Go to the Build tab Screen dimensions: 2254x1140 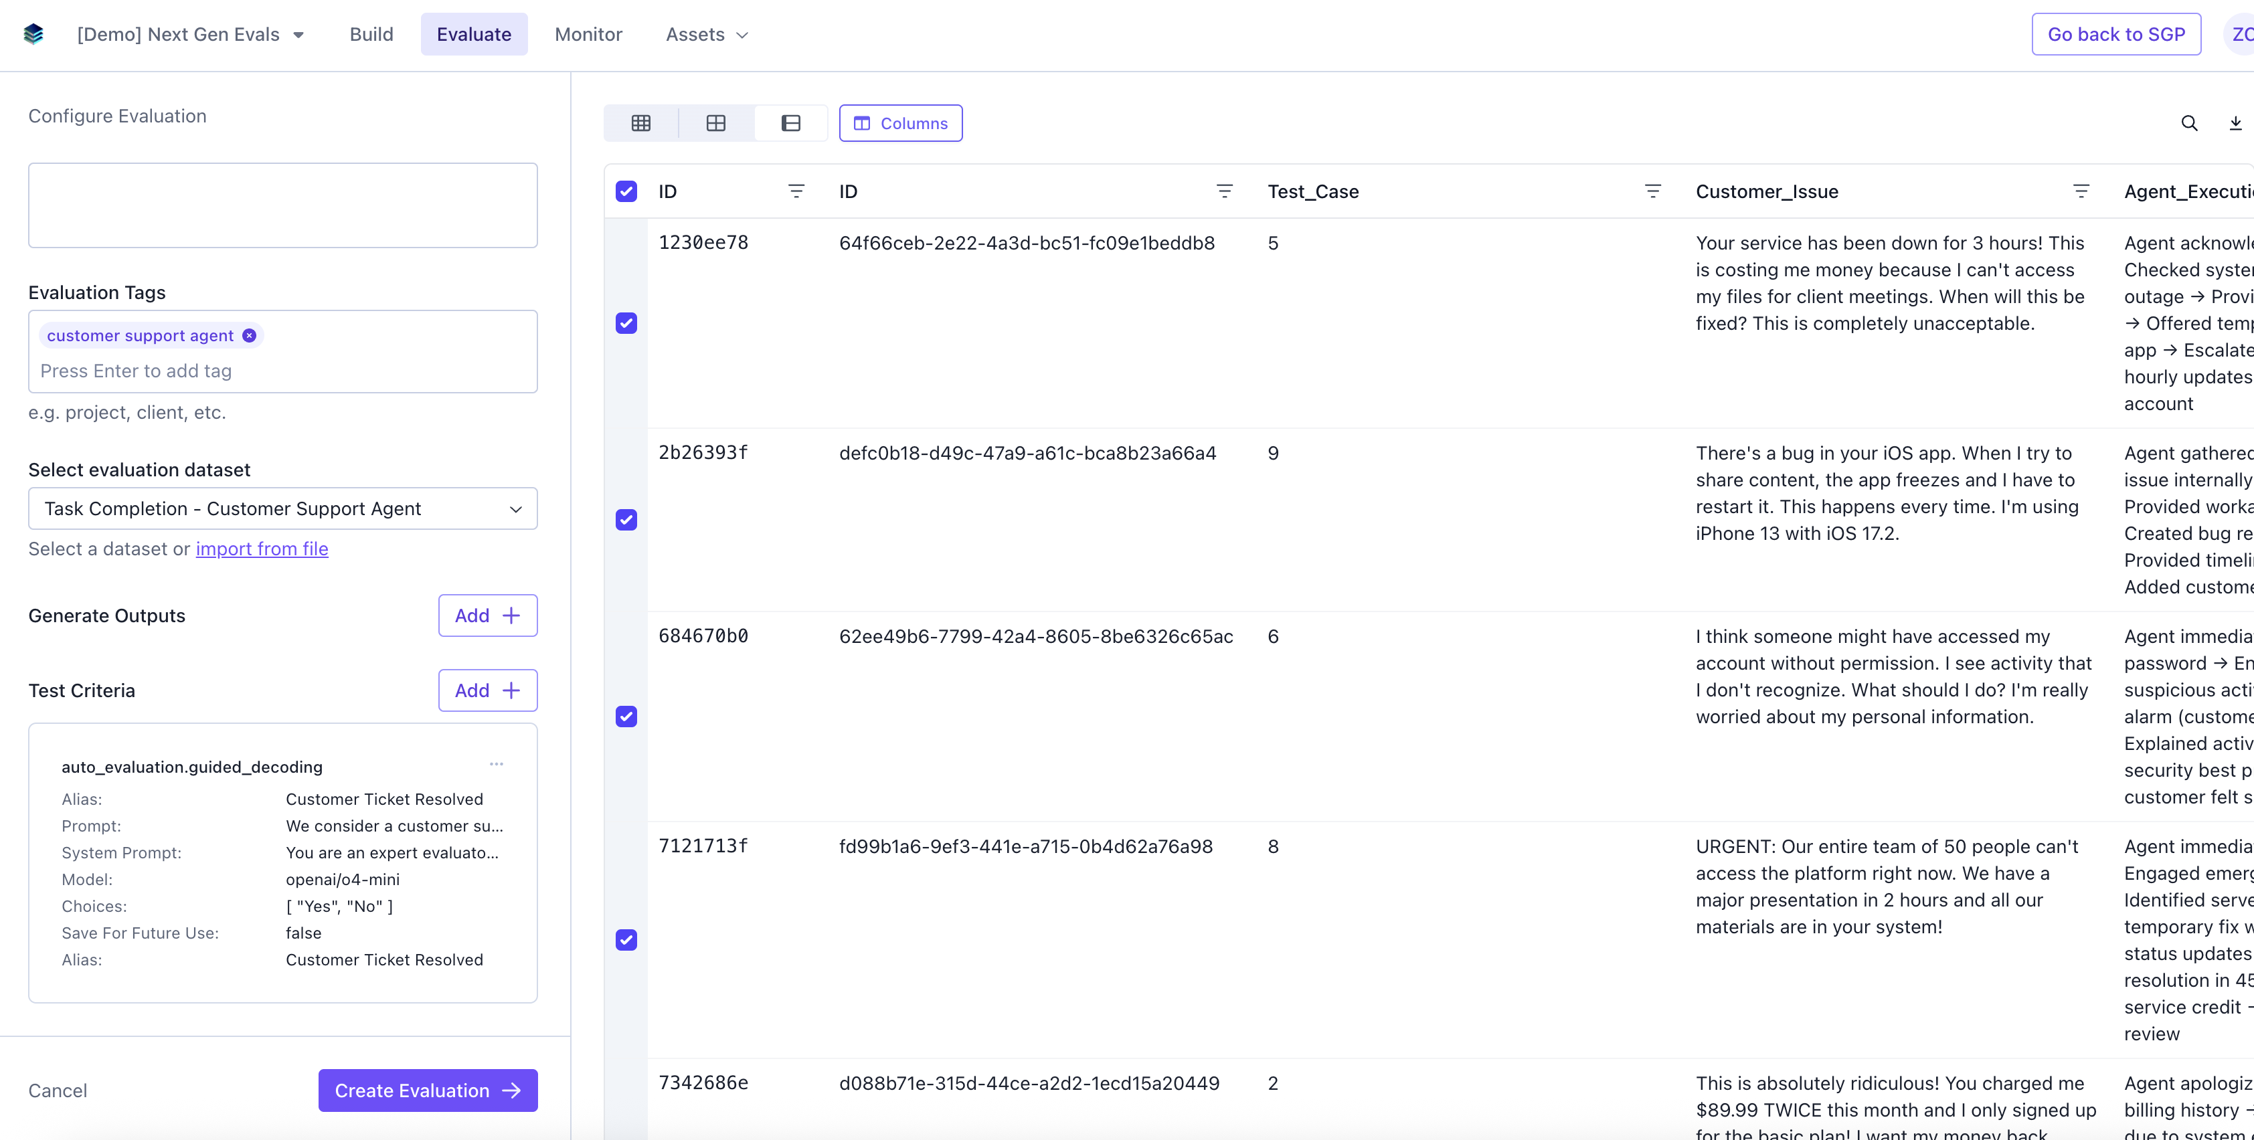click(x=371, y=34)
